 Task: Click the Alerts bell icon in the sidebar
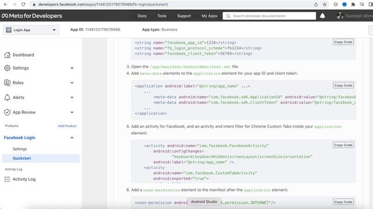click(7, 98)
